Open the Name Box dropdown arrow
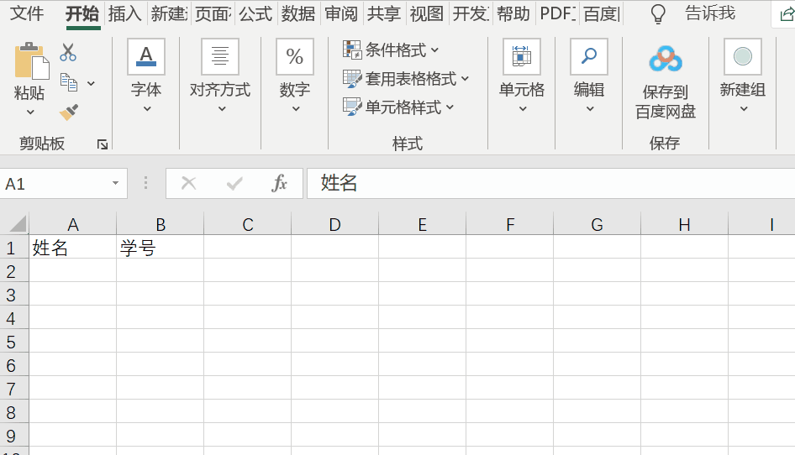 point(116,183)
